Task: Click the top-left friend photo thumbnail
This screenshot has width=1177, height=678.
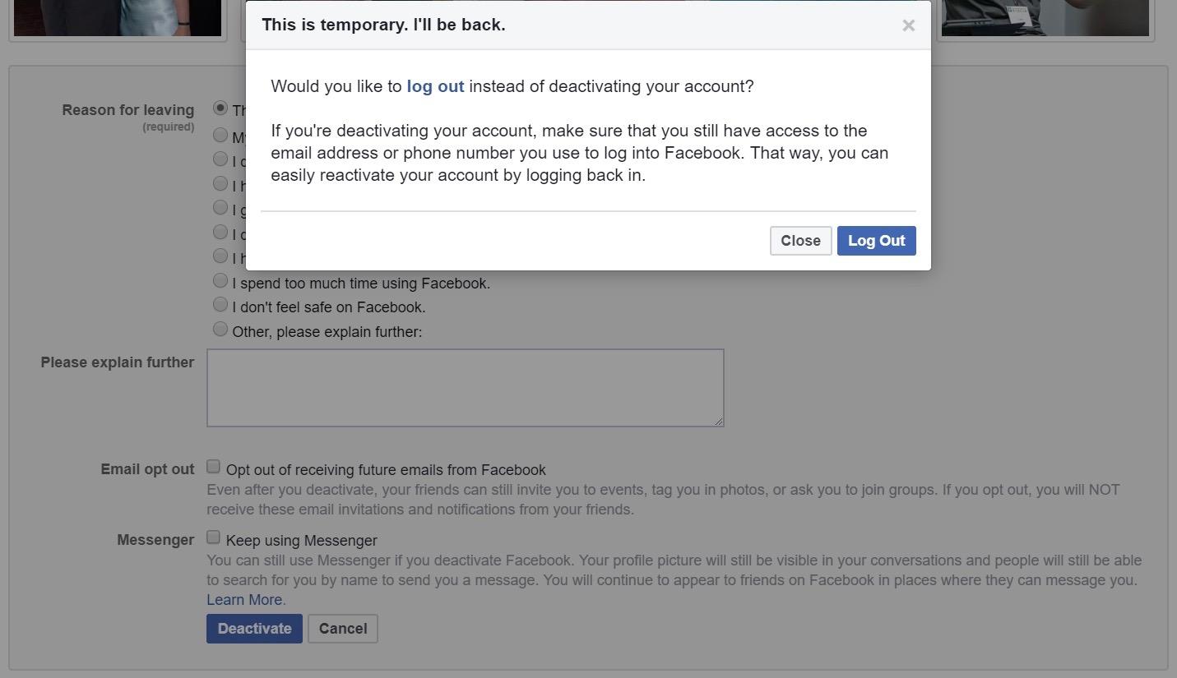Action: coord(118,18)
